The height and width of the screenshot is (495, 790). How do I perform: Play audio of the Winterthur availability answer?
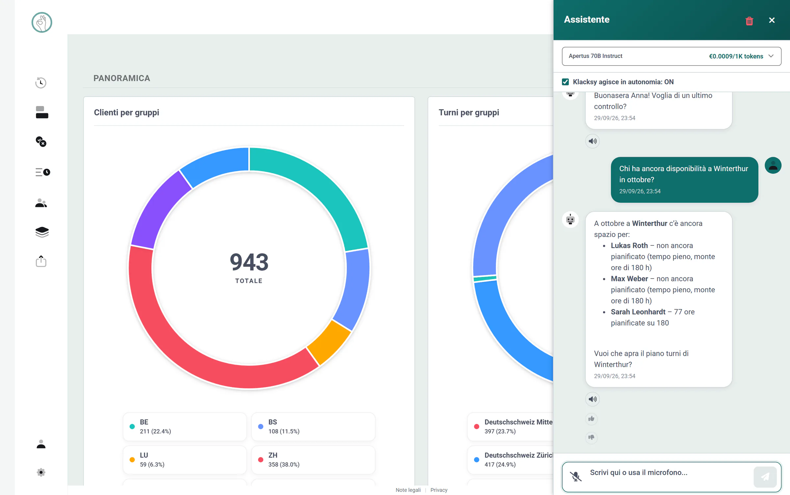click(x=592, y=399)
